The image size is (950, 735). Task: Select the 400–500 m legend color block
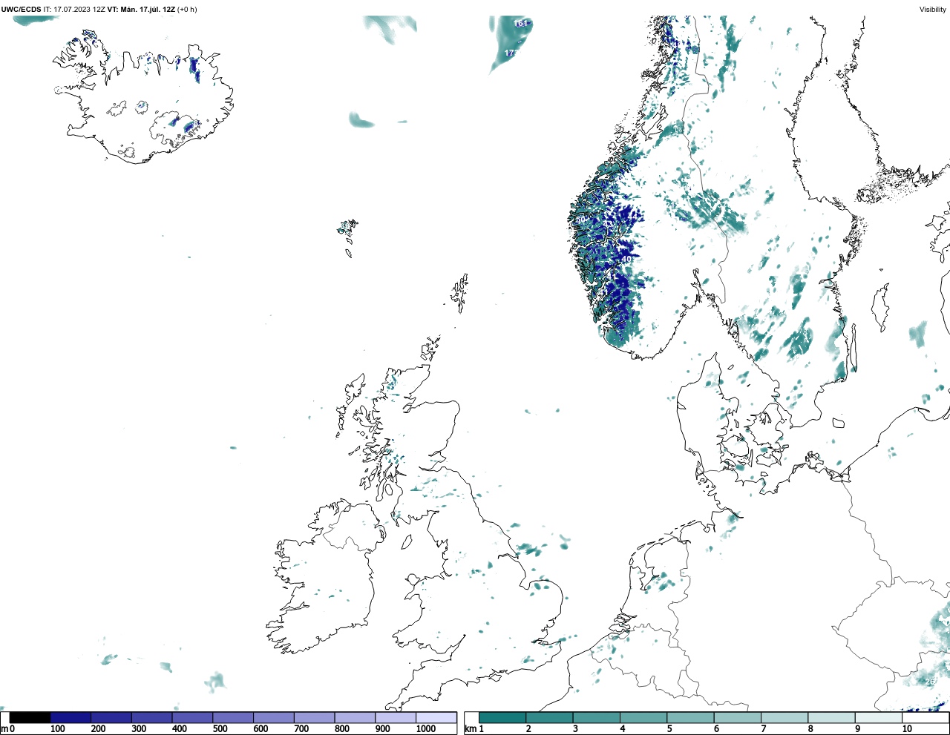pyautogui.click(x=193, y=717)
